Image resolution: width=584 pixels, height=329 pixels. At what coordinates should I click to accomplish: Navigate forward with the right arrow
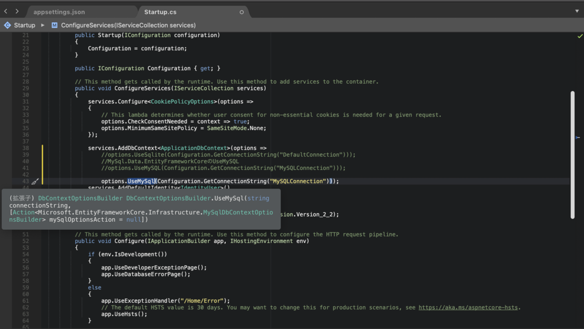point(17,11)
